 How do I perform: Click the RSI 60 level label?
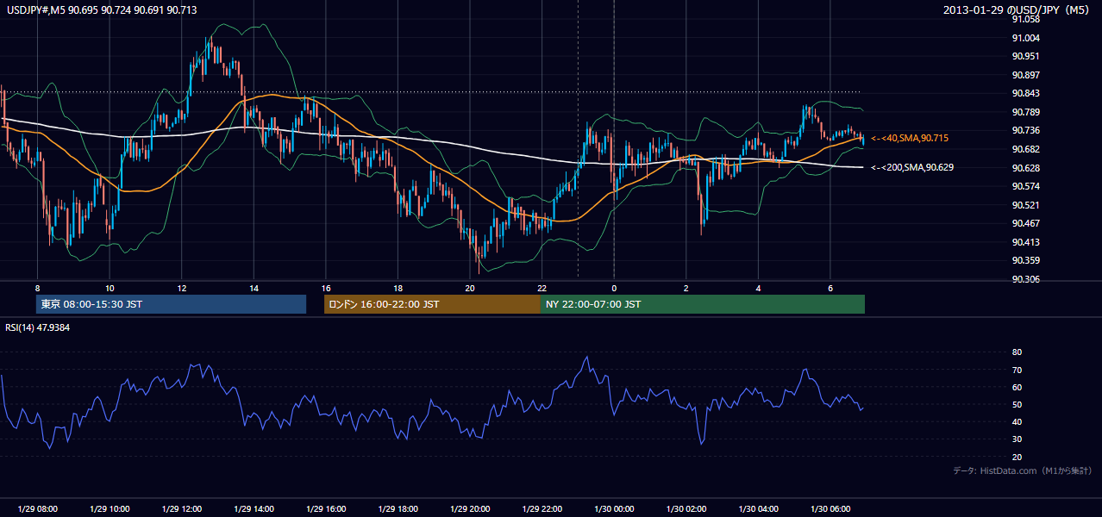1017,387
